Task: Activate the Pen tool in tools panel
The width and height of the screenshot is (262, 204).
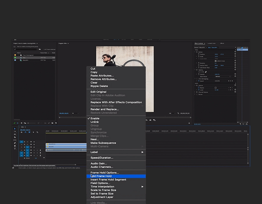Action: (x=15, y=143)
